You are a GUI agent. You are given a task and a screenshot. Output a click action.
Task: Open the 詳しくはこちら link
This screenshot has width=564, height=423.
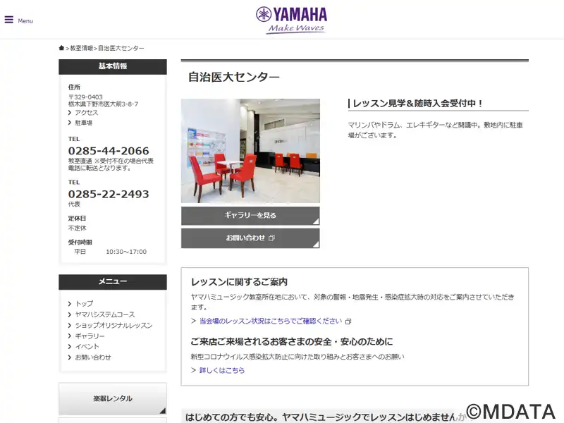[x=222, y=370]
